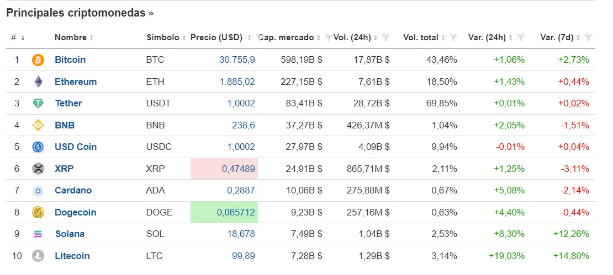This screenshot has height=275, width=613.
Task: Click the Bitcoin coin logo icon
Action: pyautogui.click(x=38, y=60)
